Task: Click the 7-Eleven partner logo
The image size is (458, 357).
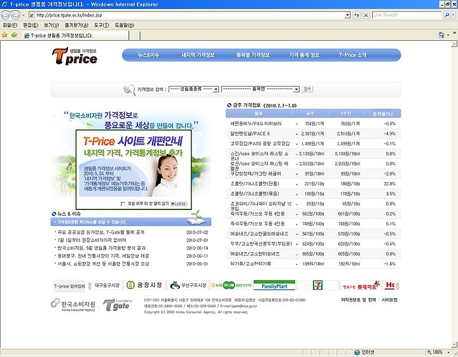Action: coord(317,285)
